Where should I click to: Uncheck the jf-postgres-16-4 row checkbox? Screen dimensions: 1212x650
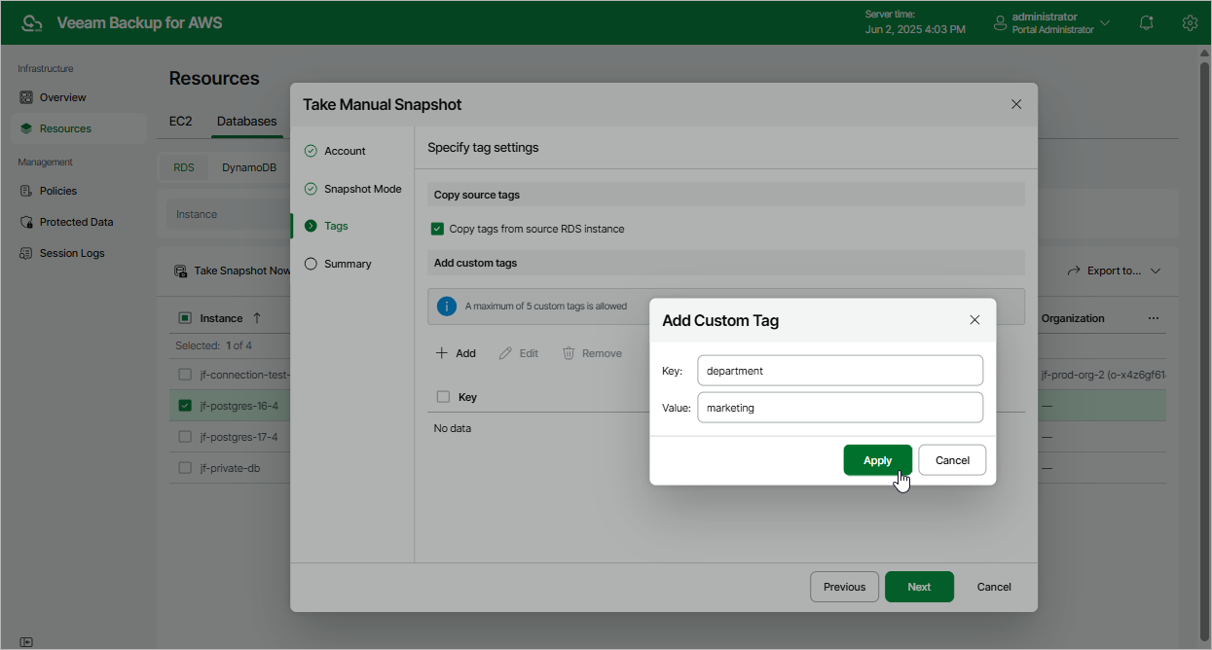[x=185, y=406]
